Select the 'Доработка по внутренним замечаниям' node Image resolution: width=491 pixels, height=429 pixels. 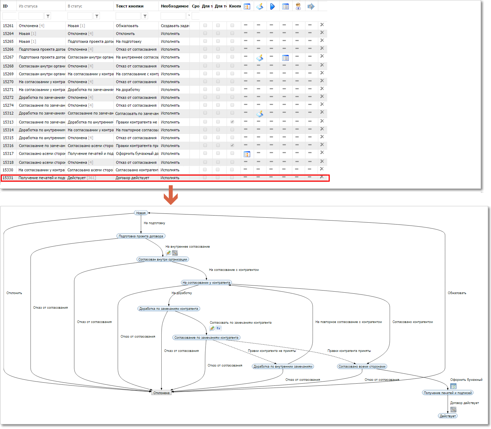(x=283, y=366)
